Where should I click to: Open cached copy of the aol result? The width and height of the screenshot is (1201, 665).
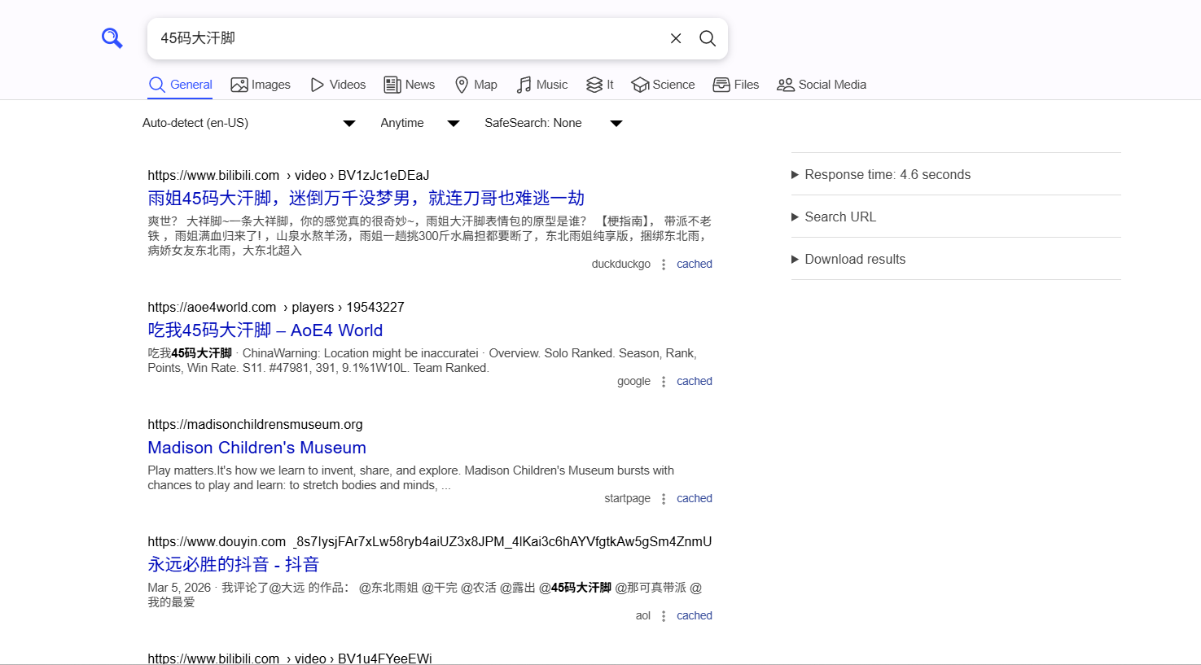pyautogui.click(x=695, y=615)
